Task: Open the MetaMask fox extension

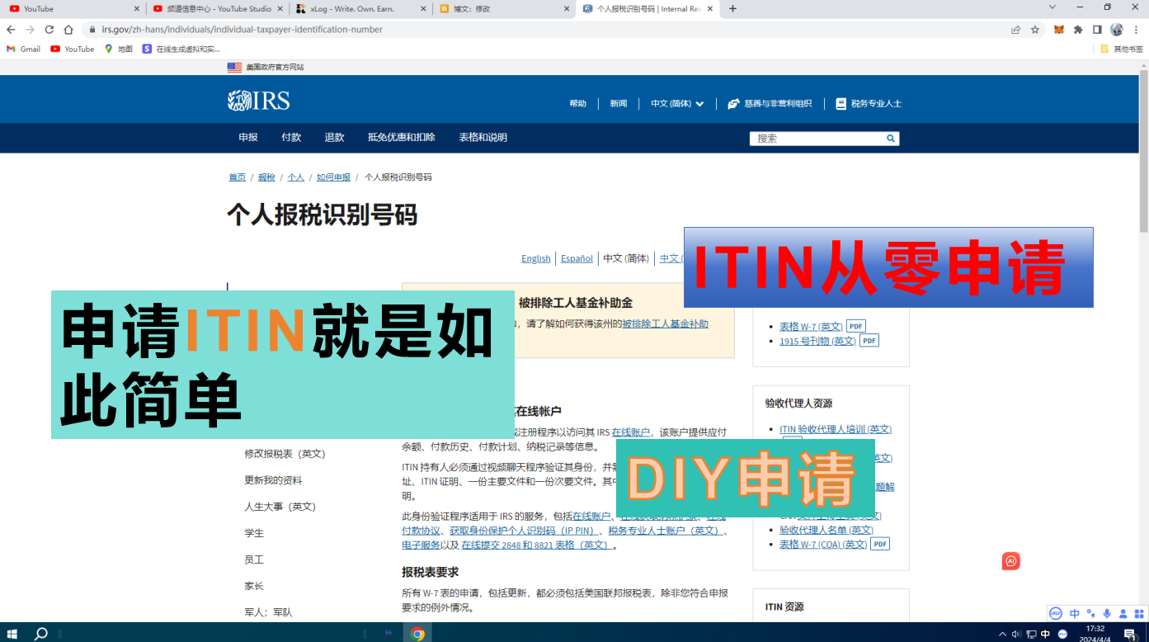Action: point(1059,30)
